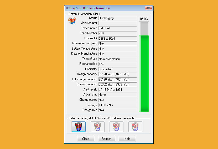Select battery slot 1 icon
Viewport: 218px width, 149px height.
click(x=79, y=126)
